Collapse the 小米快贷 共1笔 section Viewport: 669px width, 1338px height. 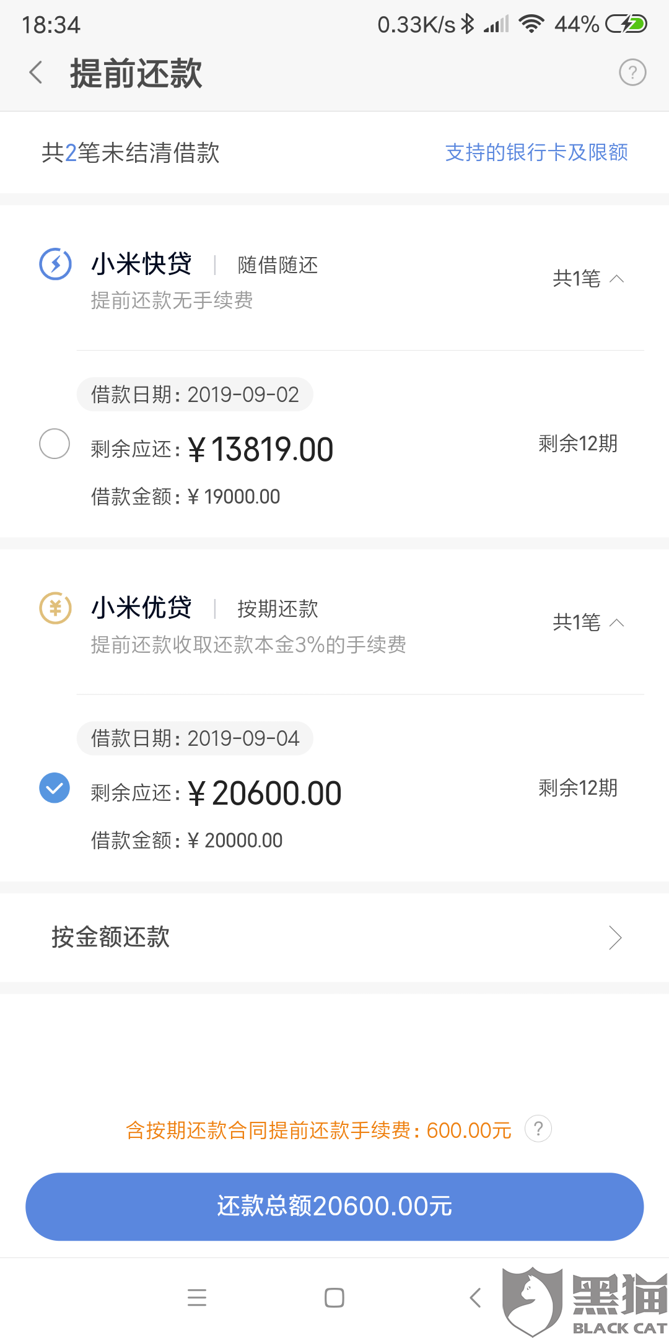(x=588, y=279)
